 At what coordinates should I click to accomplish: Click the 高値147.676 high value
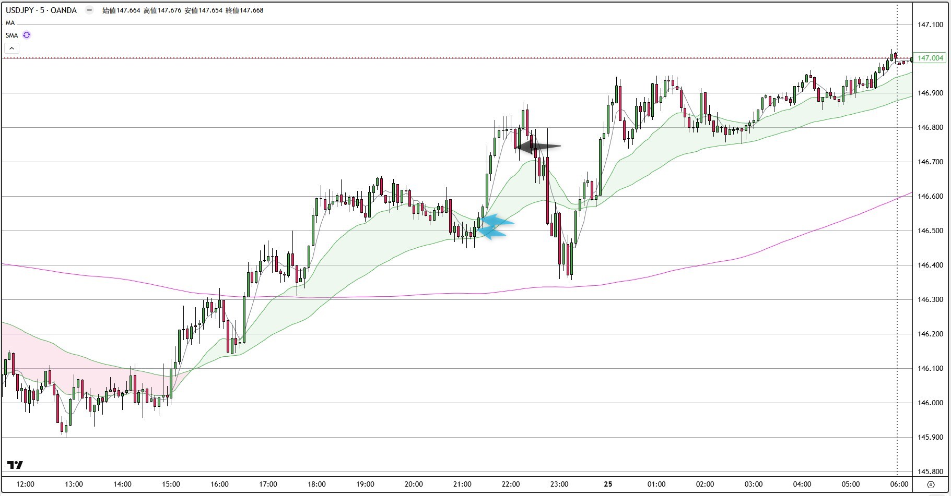click(x=162, y=10)
